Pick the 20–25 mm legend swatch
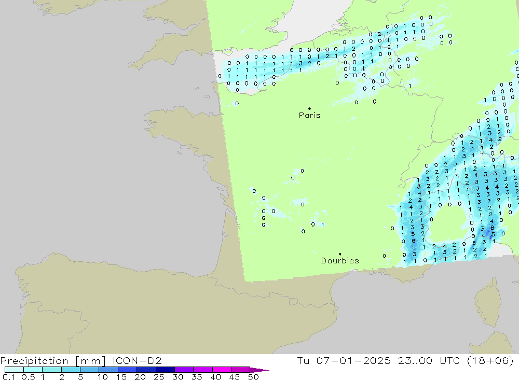Image resolution: width=519 pixels, height=380 pixels. pyautogui.click(x=146, y=370)
